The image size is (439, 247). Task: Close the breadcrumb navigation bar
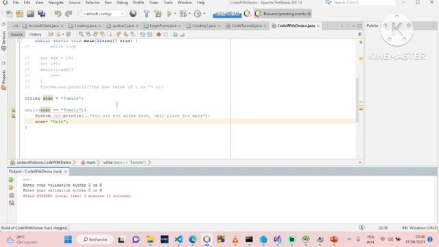point(359,163)
